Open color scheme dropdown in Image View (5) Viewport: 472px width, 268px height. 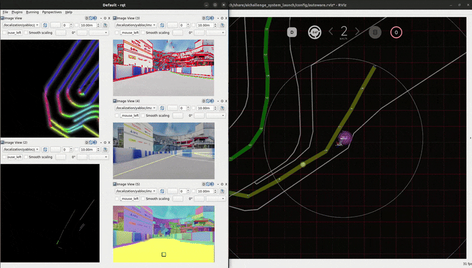[x=216, y=199]
